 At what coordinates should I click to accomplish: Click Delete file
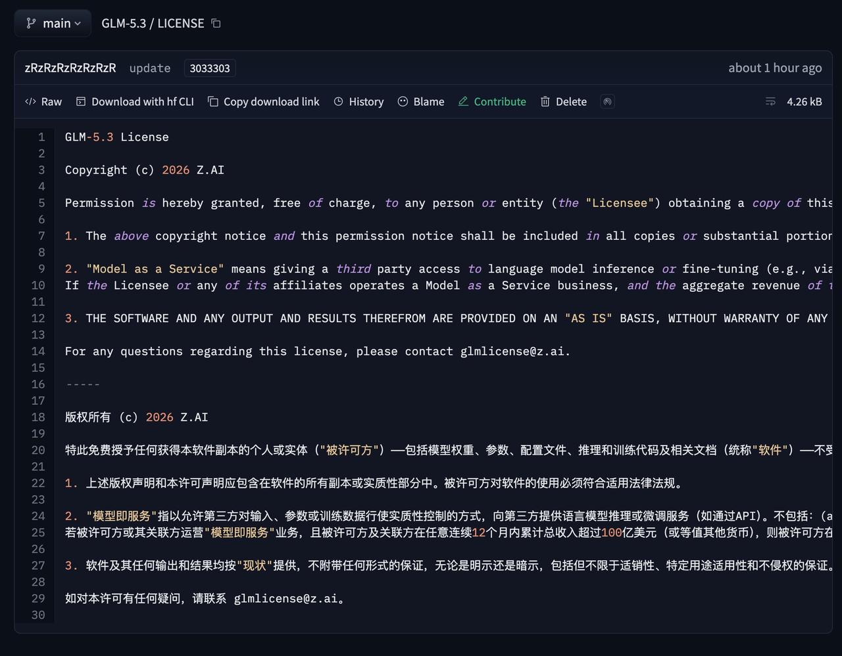pyautogui.click(x=564, y=101)
